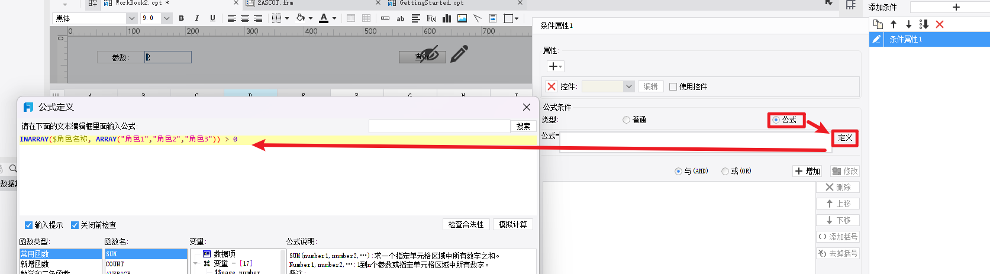Move the condition down with the arrow icon
Viewport: 990px width, 274px height.
pos(909,24)
